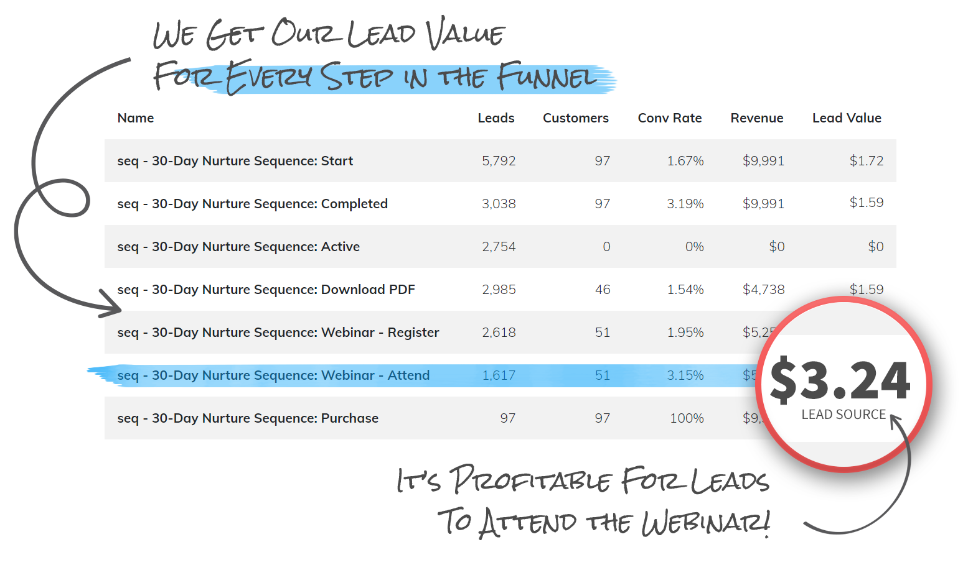Sort by the Leads column header
This screenshot has width=968, height=565.
pyautogui.click(x=496, y=117)
